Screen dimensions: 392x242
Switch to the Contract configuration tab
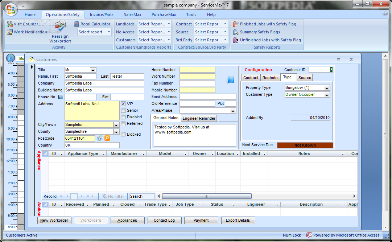click(x=251, y=78)
